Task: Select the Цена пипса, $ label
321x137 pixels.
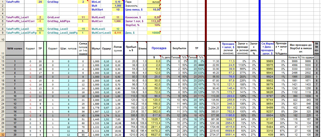Action: (x=136, y=10)
